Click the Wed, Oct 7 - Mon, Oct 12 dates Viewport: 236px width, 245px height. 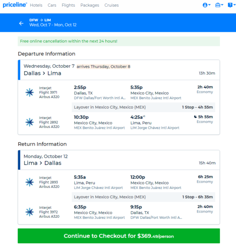53,25
